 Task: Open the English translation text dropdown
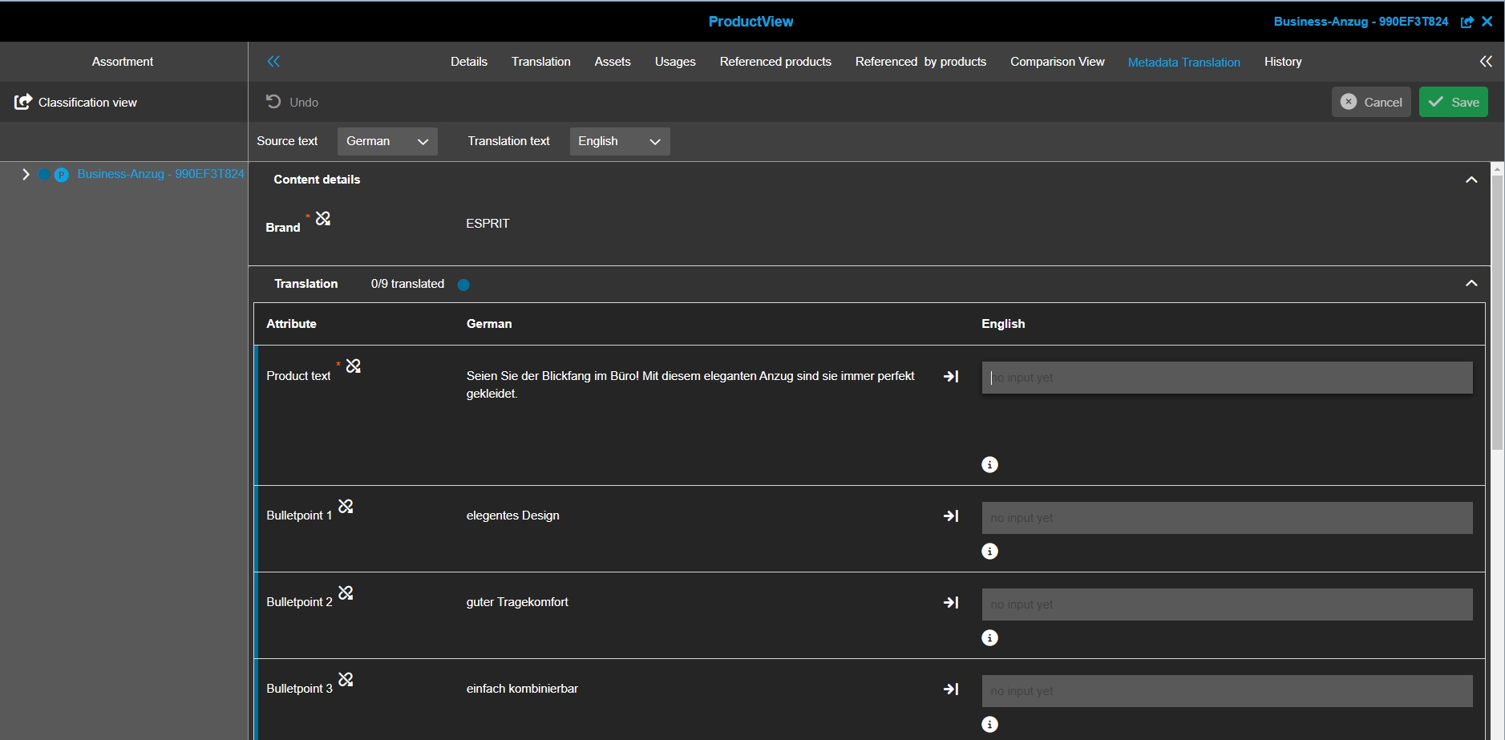point(619,141)
